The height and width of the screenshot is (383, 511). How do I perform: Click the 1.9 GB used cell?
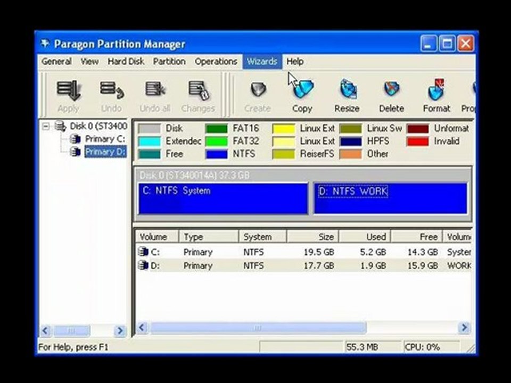pos(373,266)
